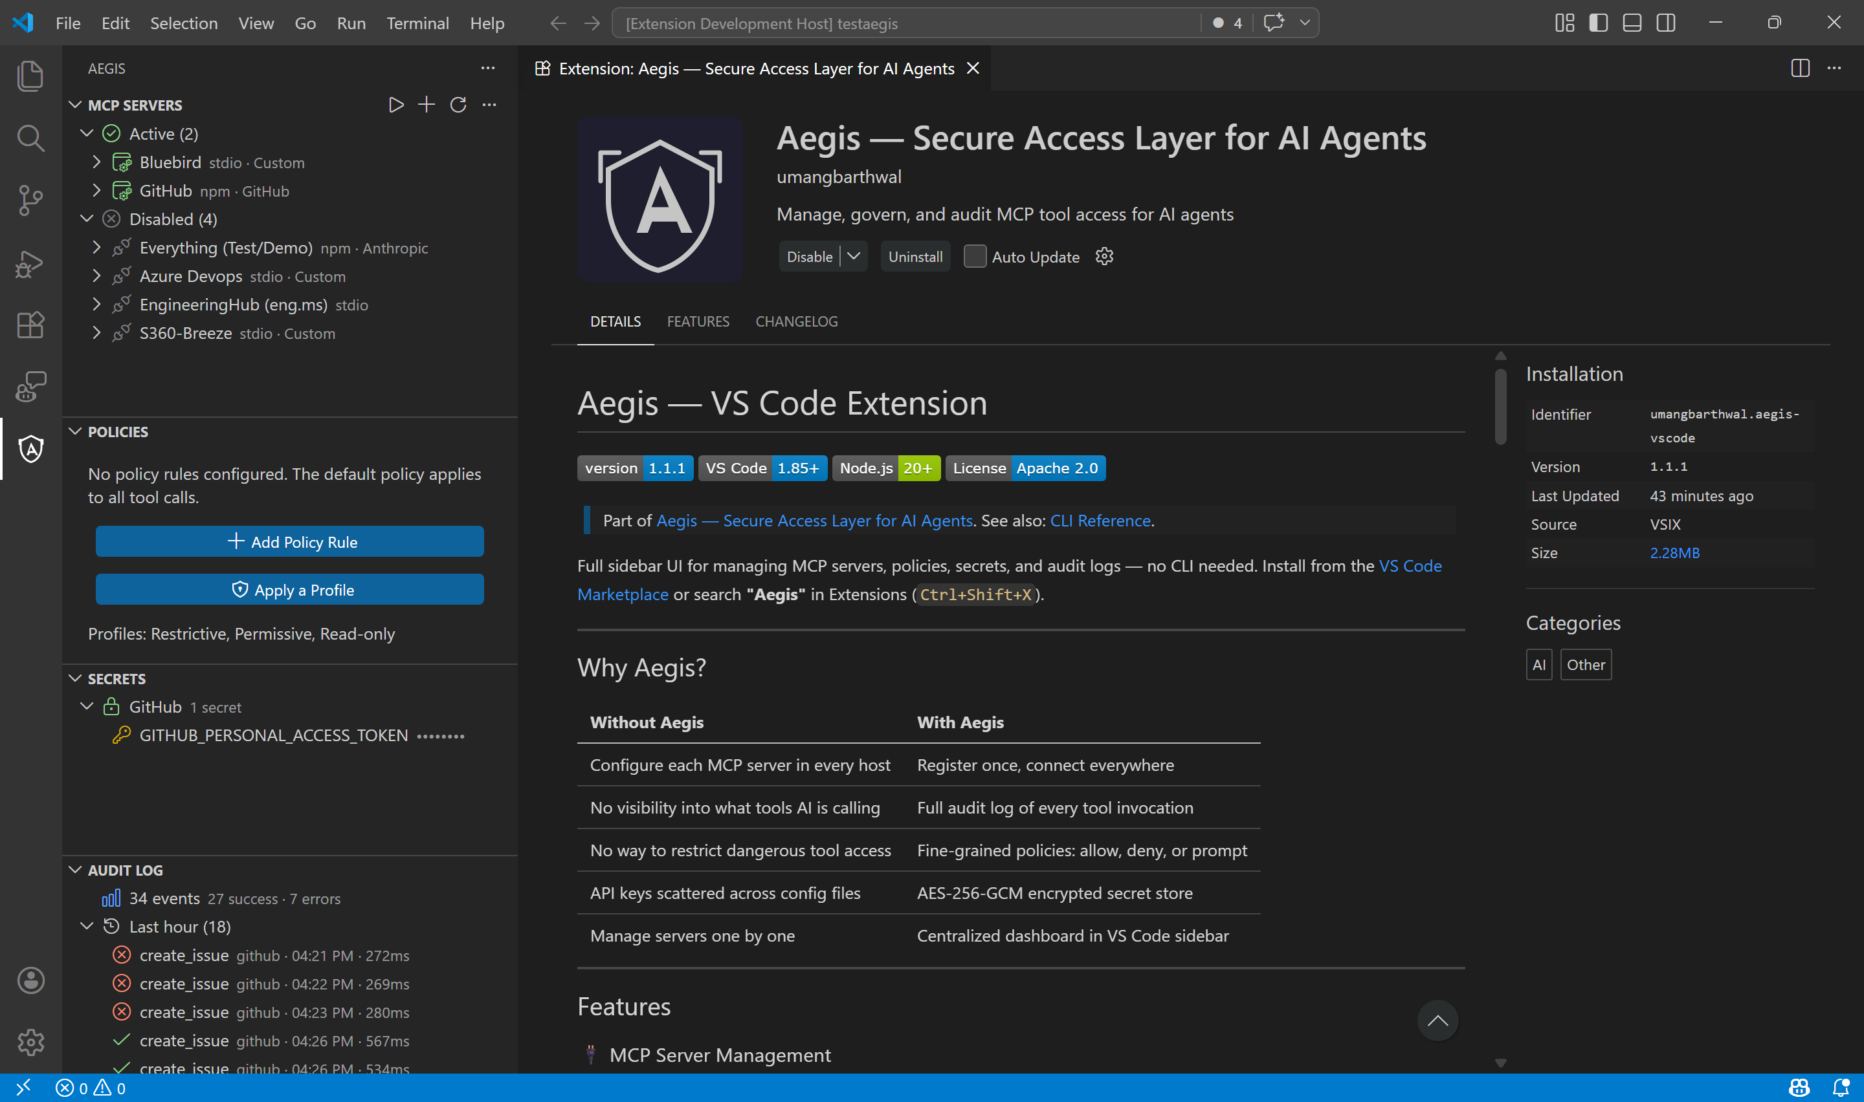Show notifications bell in status bar
Image resolution: width=1864 pixels, height=1102 pixels.
pyautogui.click(x=1841, y=1088)
